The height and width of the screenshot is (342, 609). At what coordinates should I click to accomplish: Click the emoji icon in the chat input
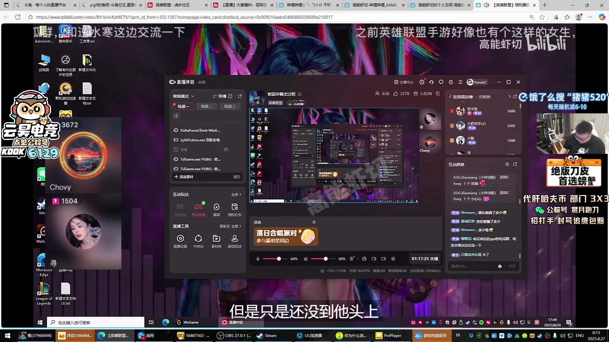tap(500, 266)
